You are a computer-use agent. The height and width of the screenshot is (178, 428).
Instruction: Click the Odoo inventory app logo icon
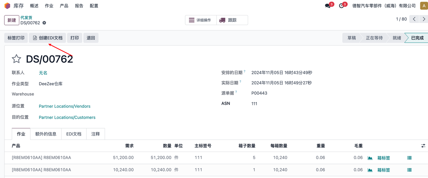(7, 6)
